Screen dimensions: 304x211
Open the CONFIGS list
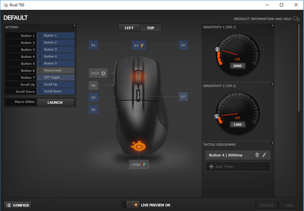18,205
